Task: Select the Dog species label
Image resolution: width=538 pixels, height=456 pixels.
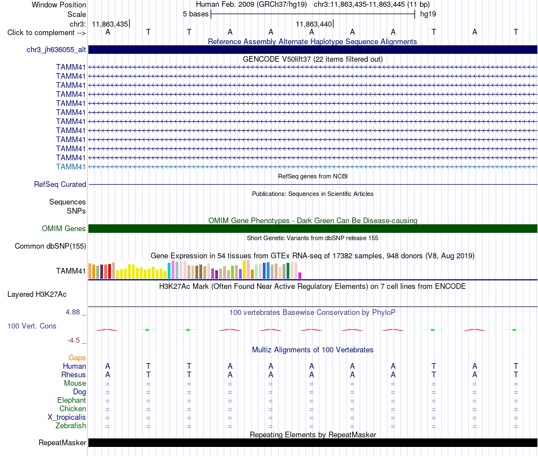Action: [79, 392]
